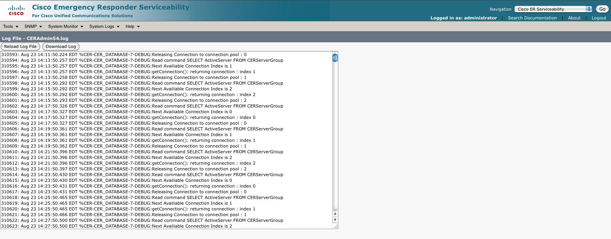This screenshot has width=611, height=239.
Task: Click the log scrollbar down arrow
Action: tap(335, 220)
